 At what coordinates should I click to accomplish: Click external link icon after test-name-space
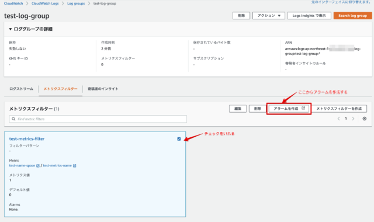pos(37,165)
